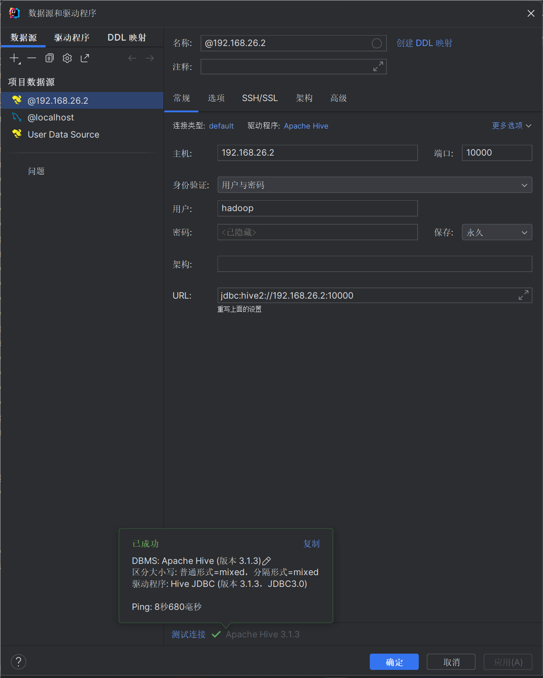Screen dimensions: 543x678
Task: Open the Schemas tab
Action: tap(304, 98)
